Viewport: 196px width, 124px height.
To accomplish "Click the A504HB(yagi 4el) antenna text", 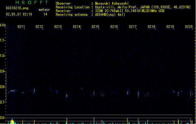I will coord(110,15).
